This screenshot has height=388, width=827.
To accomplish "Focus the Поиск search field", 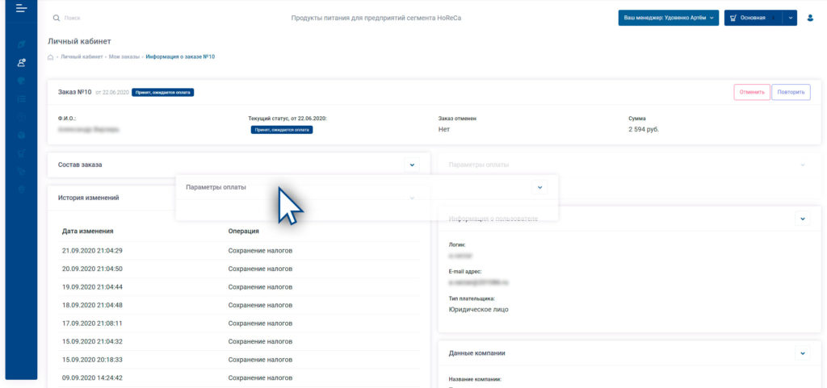I will point(72,18).
